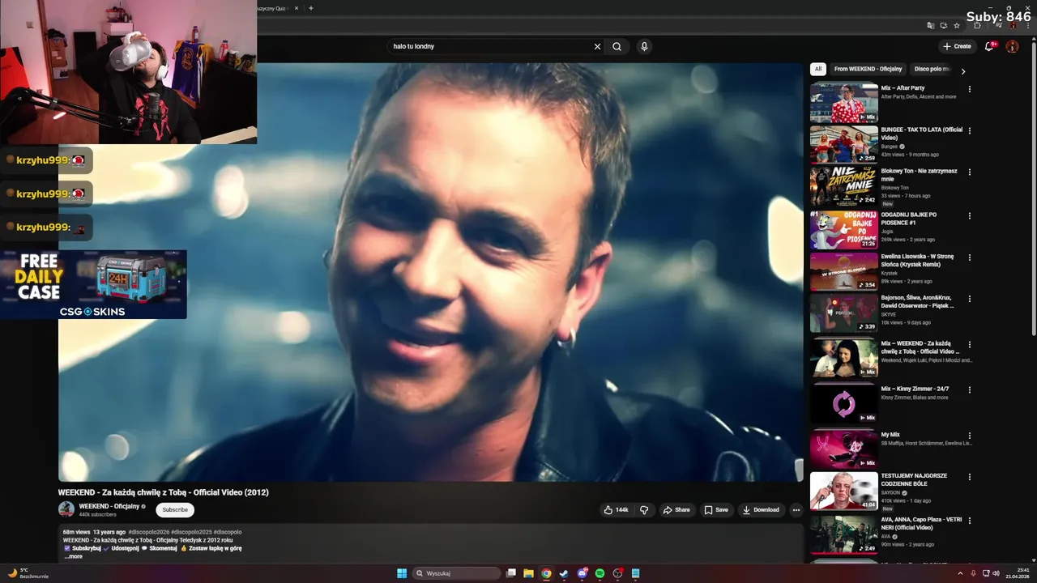The image size is (1037, 583).
Task: Open the Mix – After Party thumbnail
Action: 843,102
